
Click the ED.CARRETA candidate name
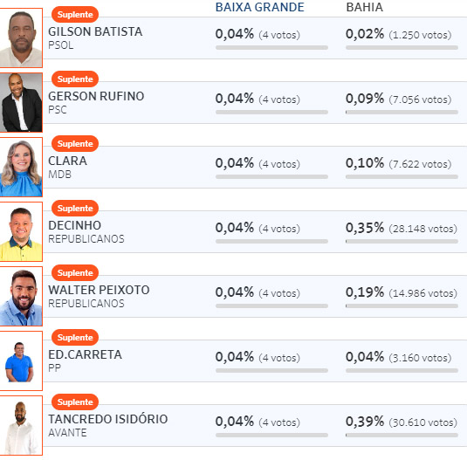86,354
